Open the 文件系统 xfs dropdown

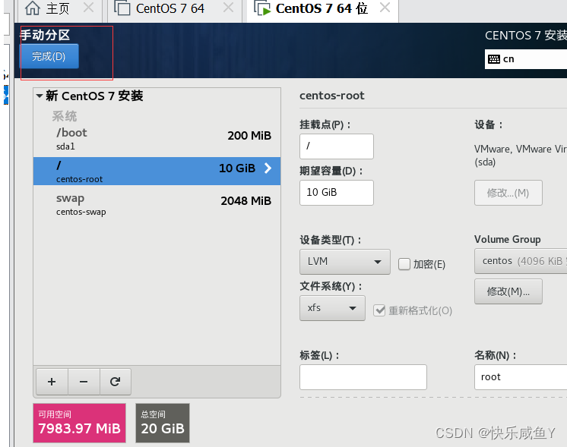[332, 308]
